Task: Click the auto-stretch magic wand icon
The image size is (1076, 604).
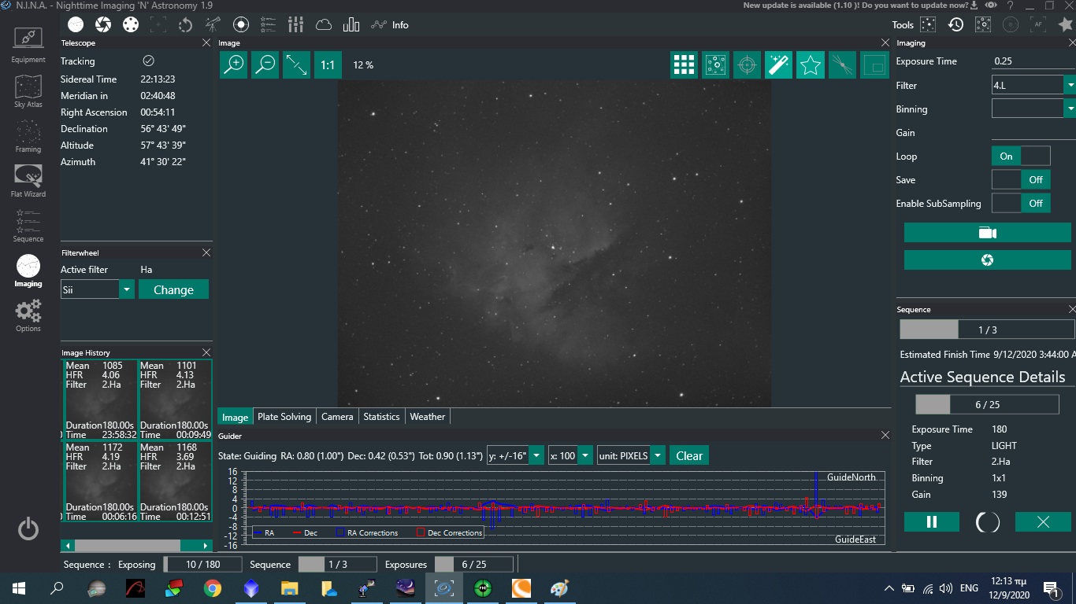Action: tap(778, 65)
